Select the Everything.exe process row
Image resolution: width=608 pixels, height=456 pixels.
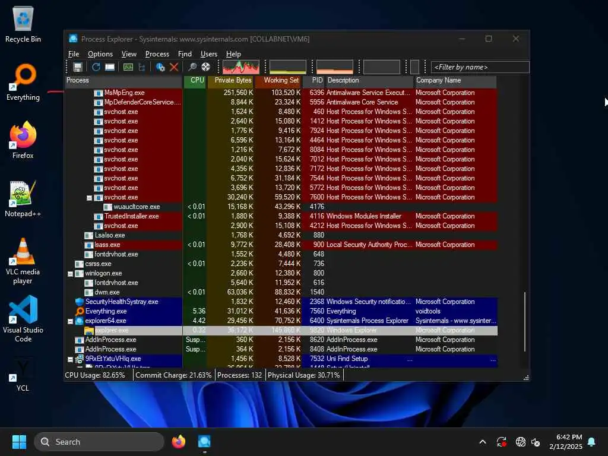click(x=281, y=311)
